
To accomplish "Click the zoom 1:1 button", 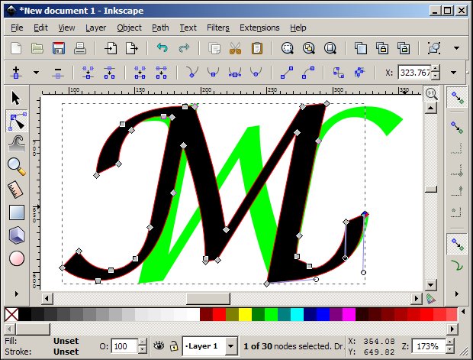I will (431, 94).
